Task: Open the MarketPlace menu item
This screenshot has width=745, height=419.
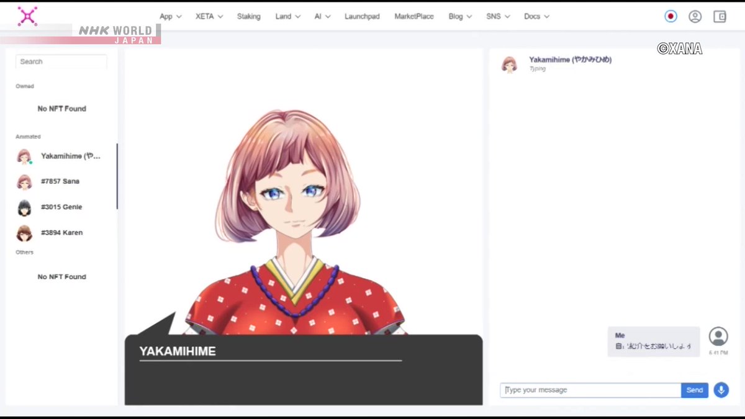Action: click(x=413, y=16)
